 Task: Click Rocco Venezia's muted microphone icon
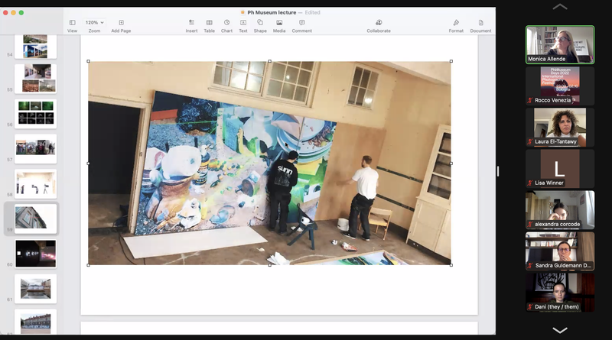pos(530,100)
